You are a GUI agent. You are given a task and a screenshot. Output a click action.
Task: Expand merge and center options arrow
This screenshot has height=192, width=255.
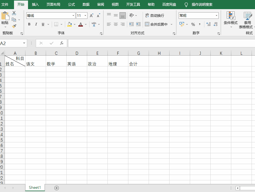[172, 24]
